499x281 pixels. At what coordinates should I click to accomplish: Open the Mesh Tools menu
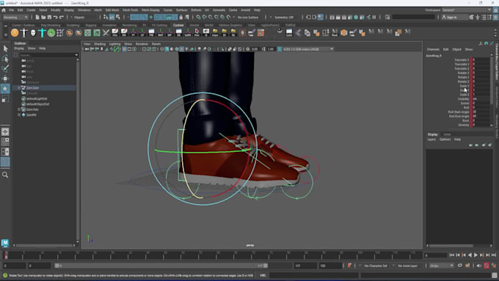(130, 10)
